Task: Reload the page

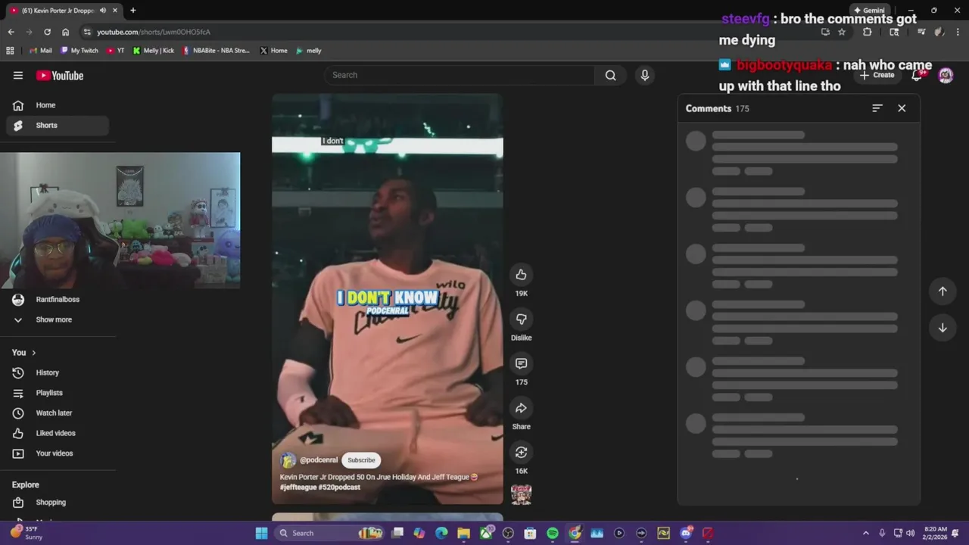Action: pyautogui.click(x=47, y=32)
